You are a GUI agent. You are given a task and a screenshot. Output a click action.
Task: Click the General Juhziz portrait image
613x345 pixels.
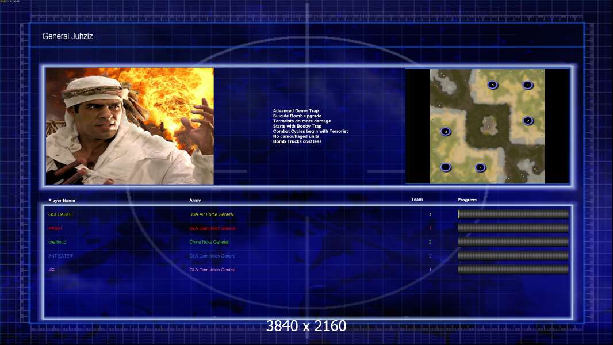[130, 126]
